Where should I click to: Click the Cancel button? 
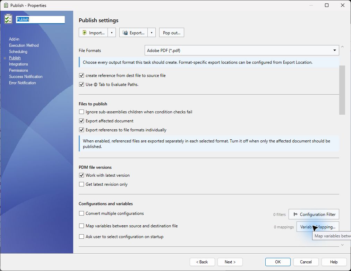click(x=306, y=262)
